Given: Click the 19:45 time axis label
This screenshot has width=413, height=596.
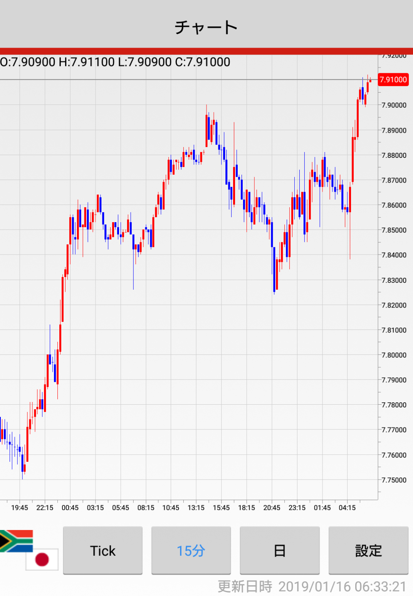Looking at the screenshot, I should (20, 508).
